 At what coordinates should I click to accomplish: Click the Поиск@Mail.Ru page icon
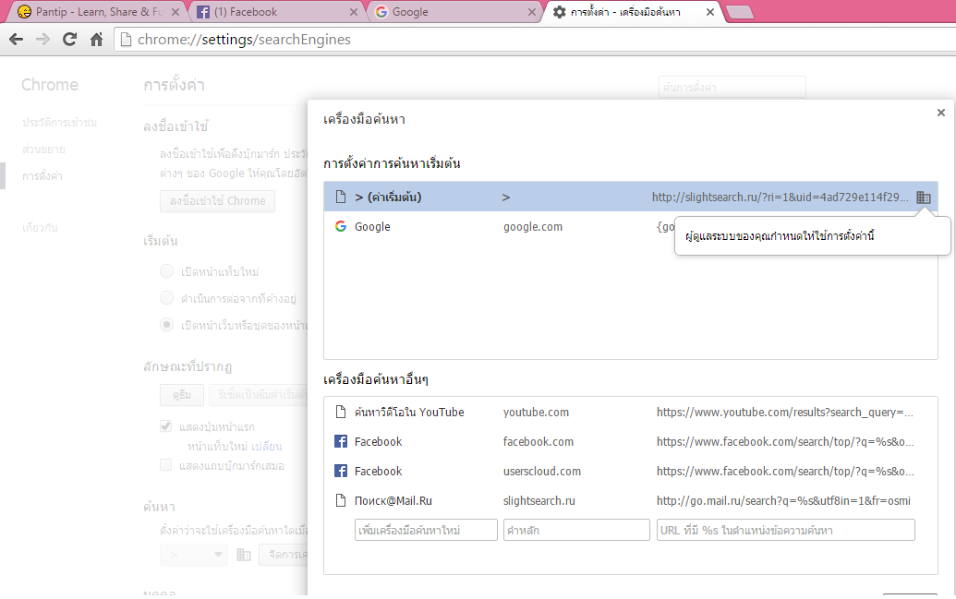pyautogui.click(x=341, y=500)
